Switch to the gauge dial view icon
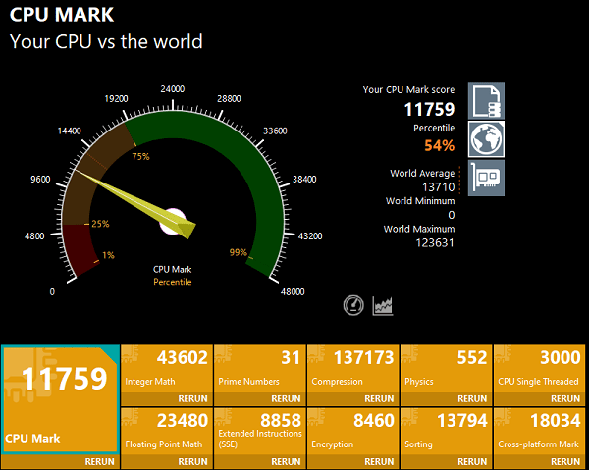589x470 pixels. point(353,305)
